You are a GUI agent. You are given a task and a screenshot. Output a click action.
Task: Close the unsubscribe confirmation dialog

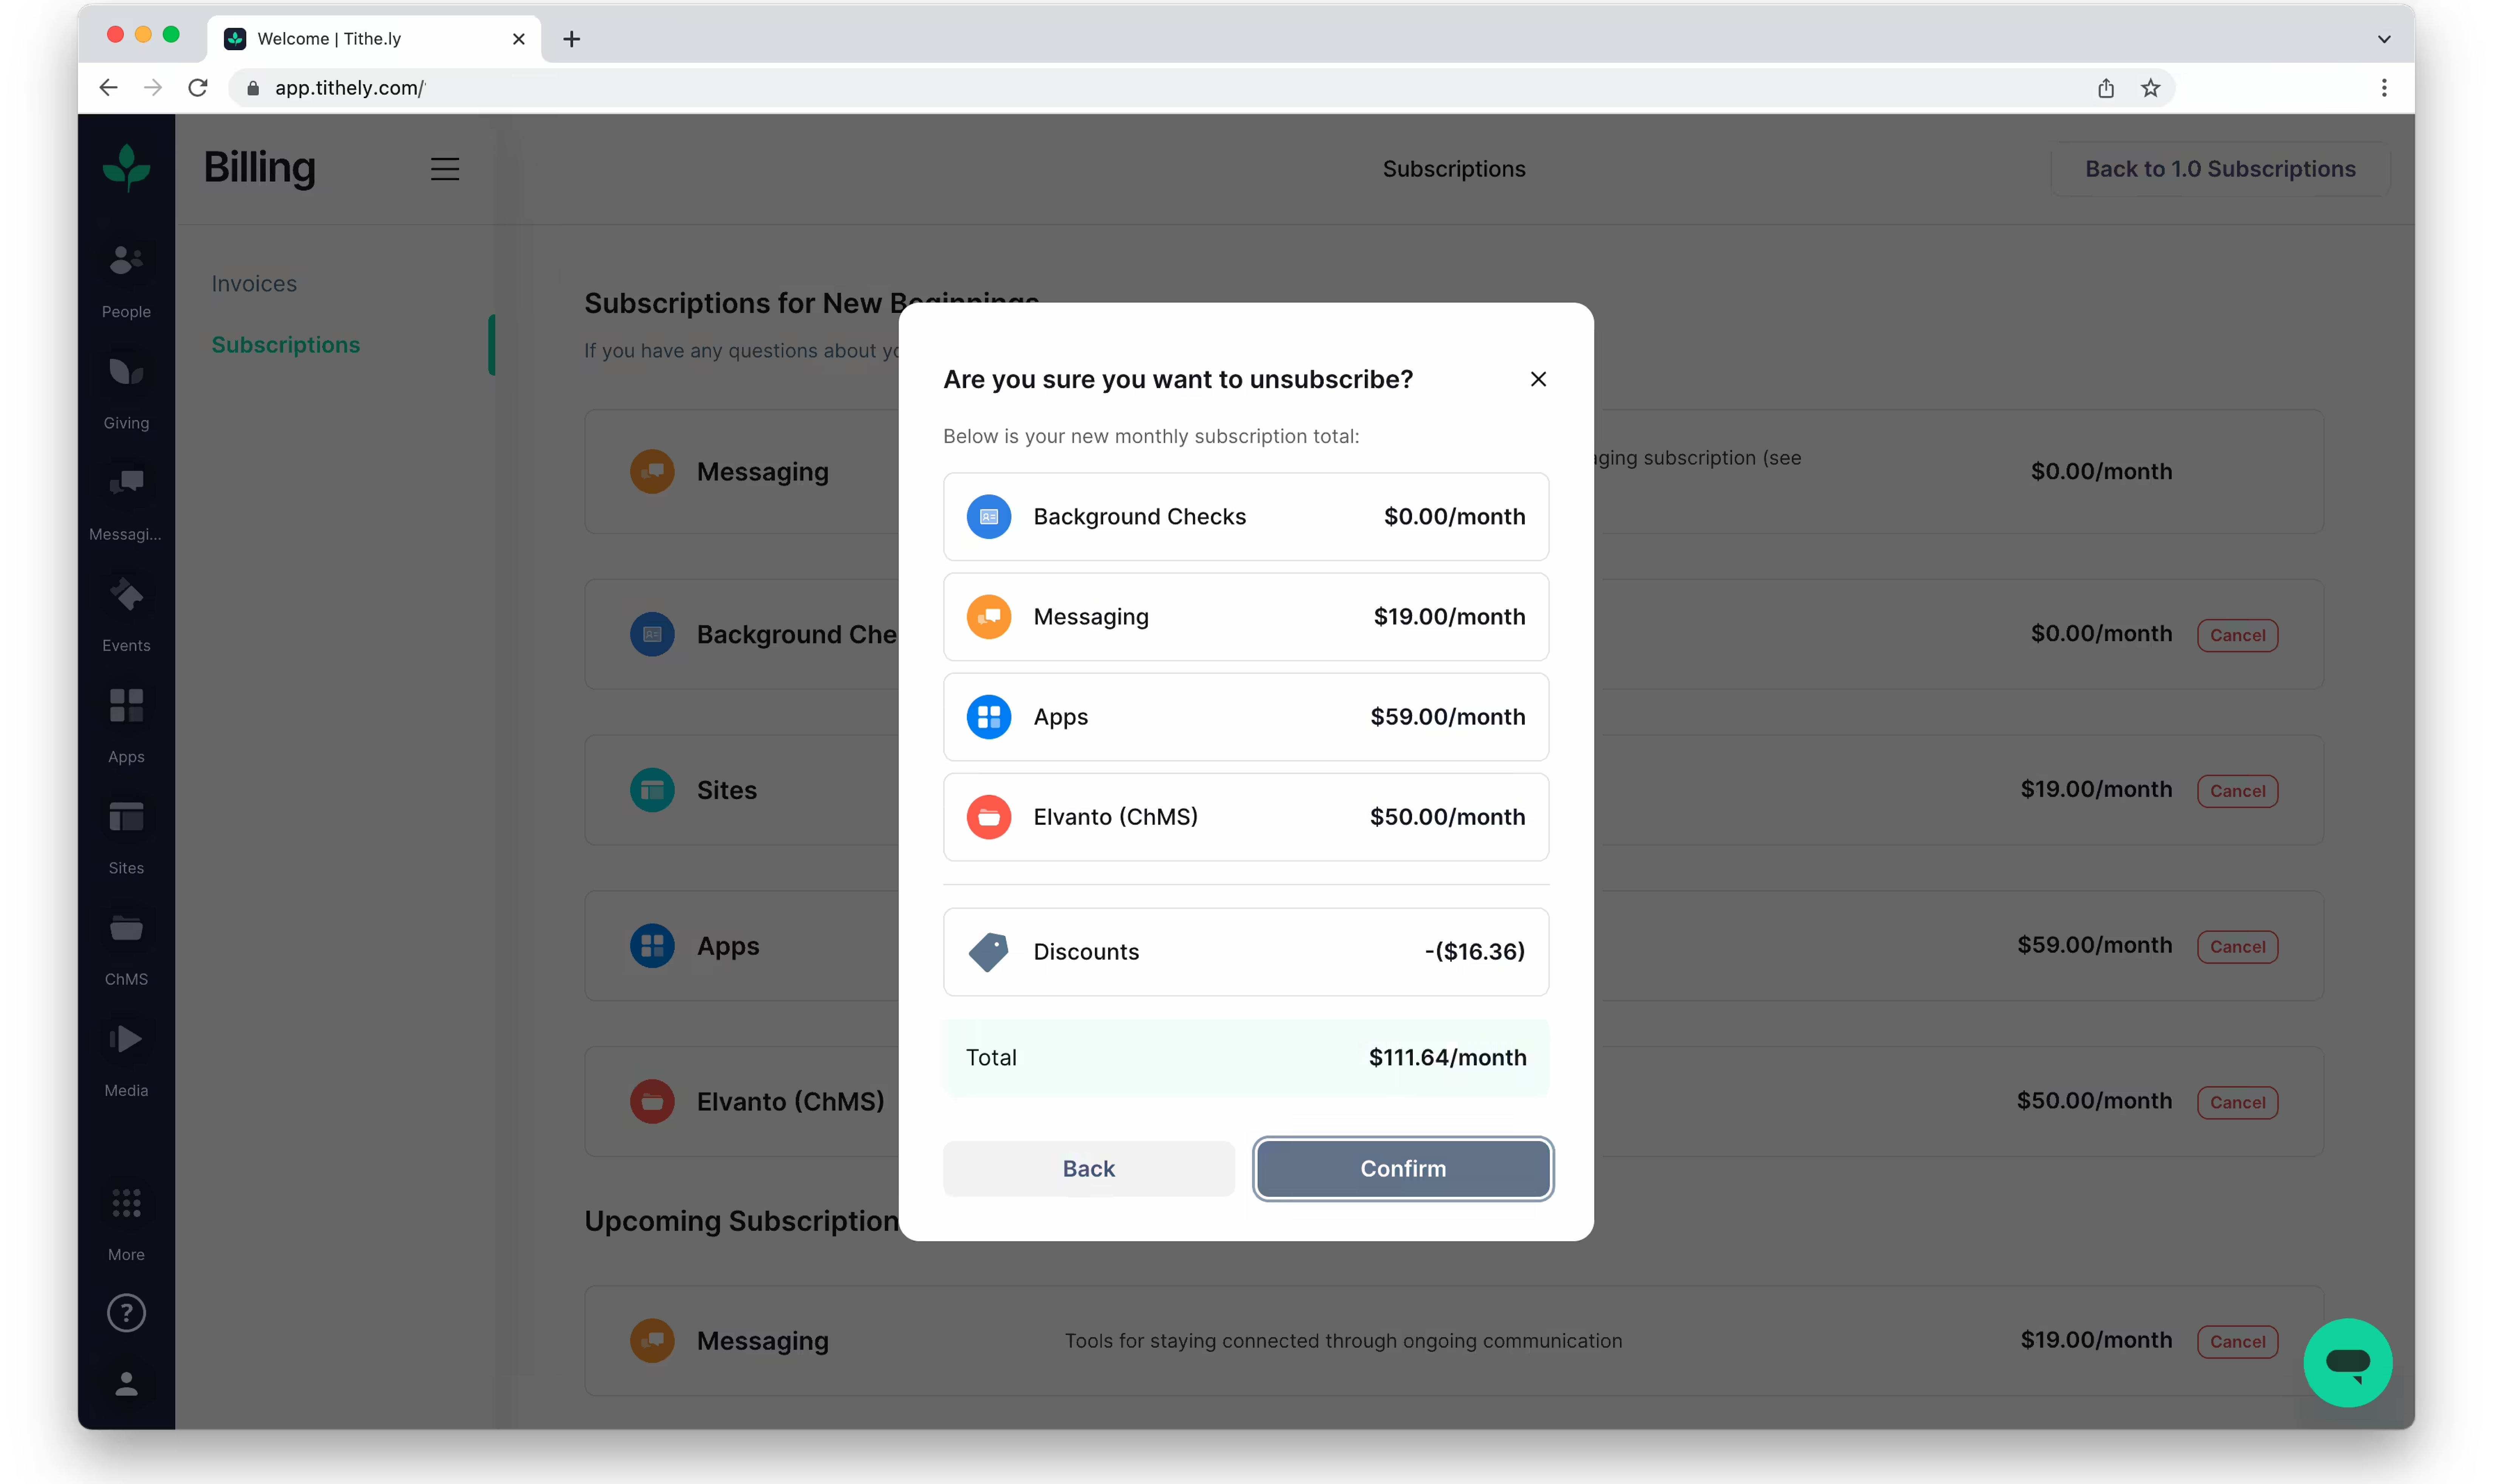[1538, 379]
